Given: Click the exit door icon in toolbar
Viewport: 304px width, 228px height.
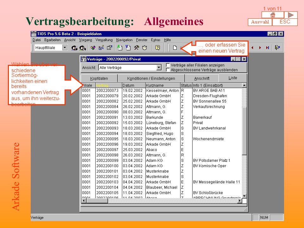Looking at the screenshot, I should [x=277, y=48].
